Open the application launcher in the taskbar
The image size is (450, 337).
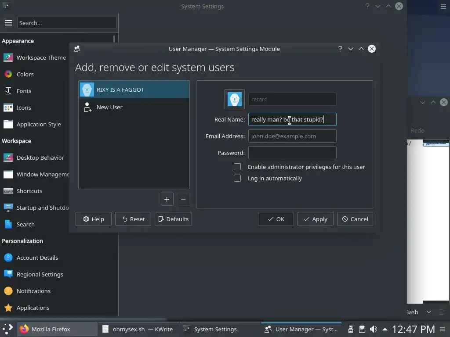point(8,329)
